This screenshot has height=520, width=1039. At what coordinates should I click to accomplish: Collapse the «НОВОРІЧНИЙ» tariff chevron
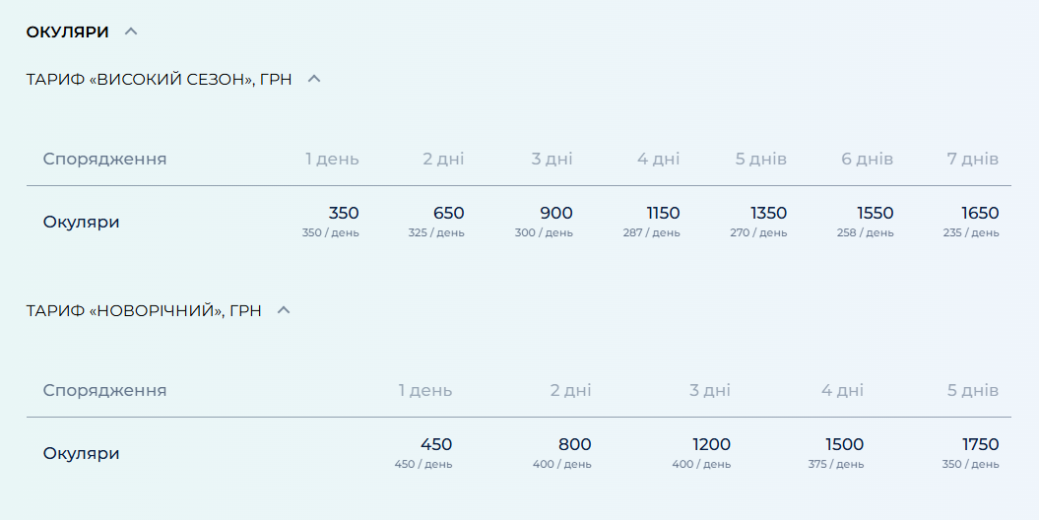(284, 310)
